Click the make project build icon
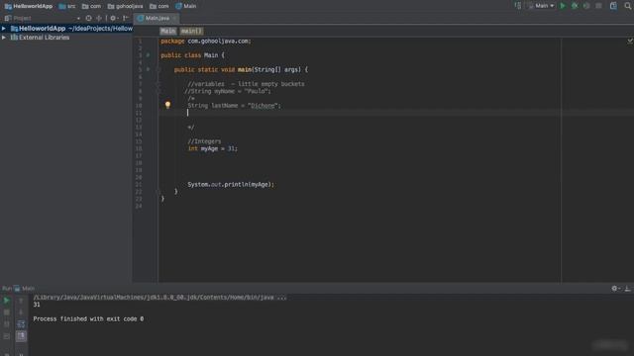The width and height of the screenshot is (634, 356). (517, 6)
